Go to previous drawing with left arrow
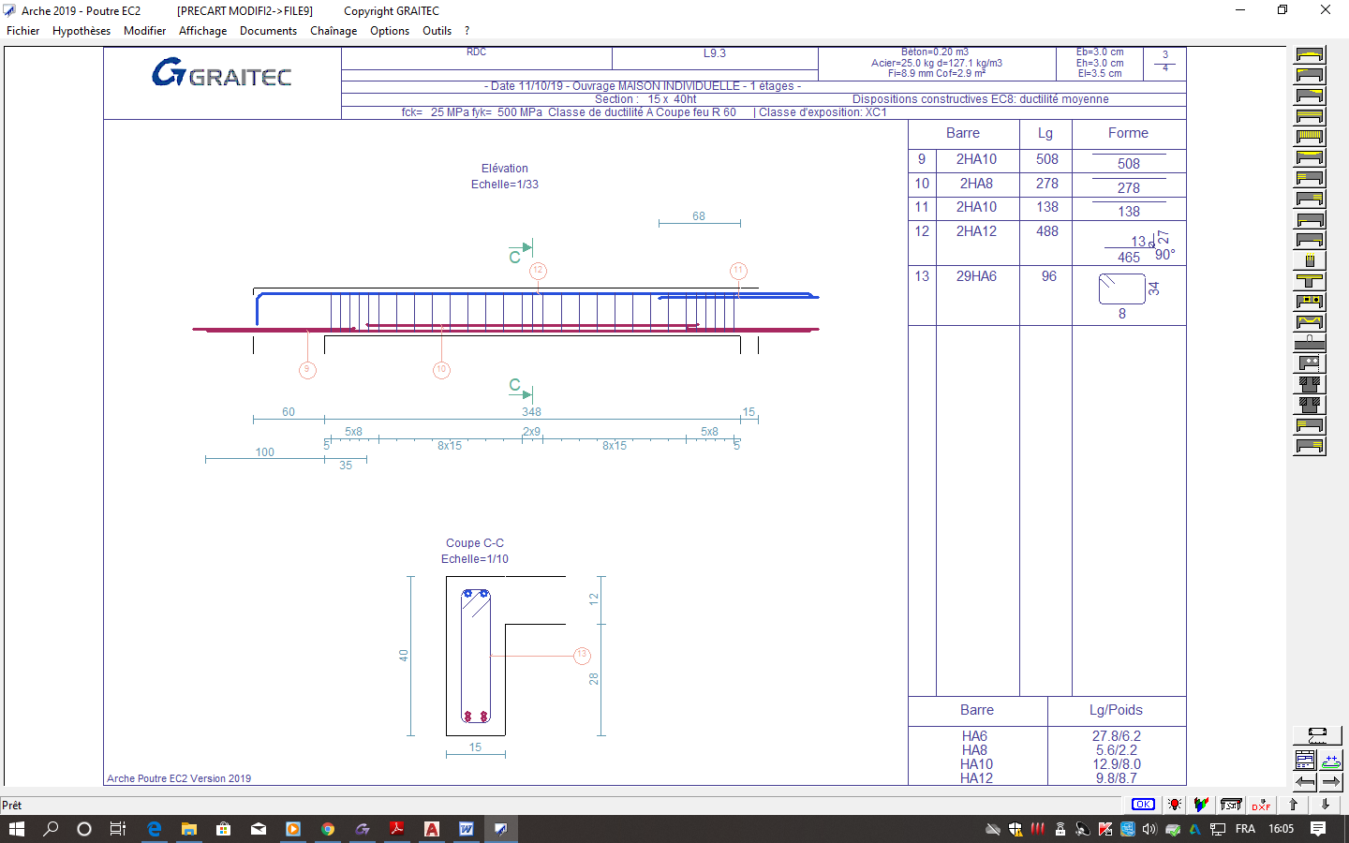The height and width of the screenshot is (843, 1349). pyautogui.click(x=1305, y=782)
